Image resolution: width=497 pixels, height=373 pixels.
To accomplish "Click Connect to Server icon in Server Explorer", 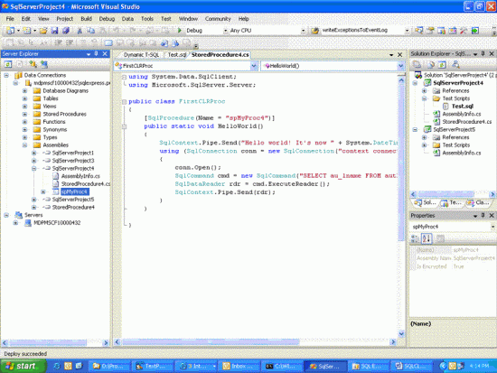I will [44, 64].
